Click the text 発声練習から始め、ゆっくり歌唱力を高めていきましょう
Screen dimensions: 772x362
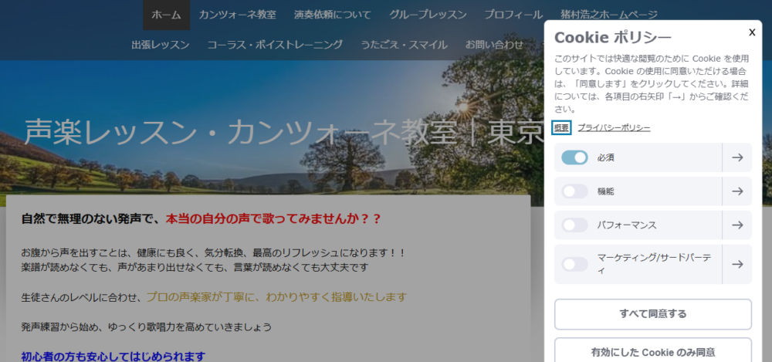tap(146, 326)
